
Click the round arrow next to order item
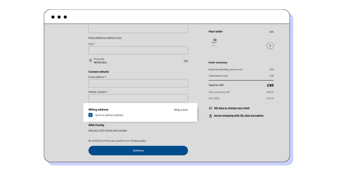click(x=270, y=46)
